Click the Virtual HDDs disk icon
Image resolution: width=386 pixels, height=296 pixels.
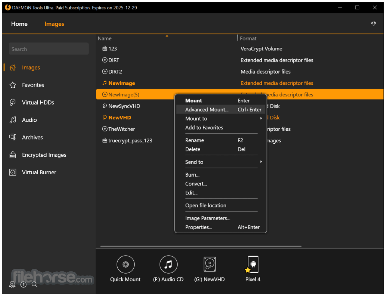13,103
